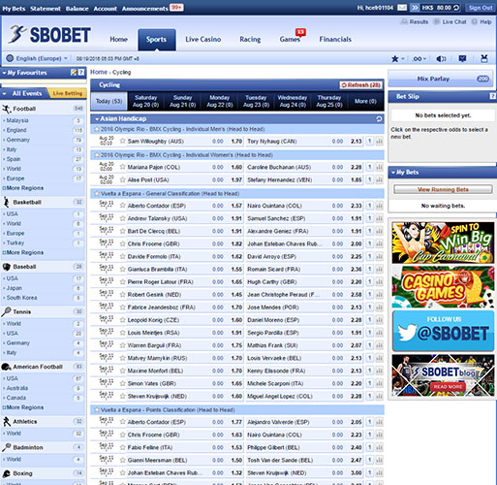497x485 pixels.
Task: Open the mail inbox envelope icon
Action: tap(402, 8)
